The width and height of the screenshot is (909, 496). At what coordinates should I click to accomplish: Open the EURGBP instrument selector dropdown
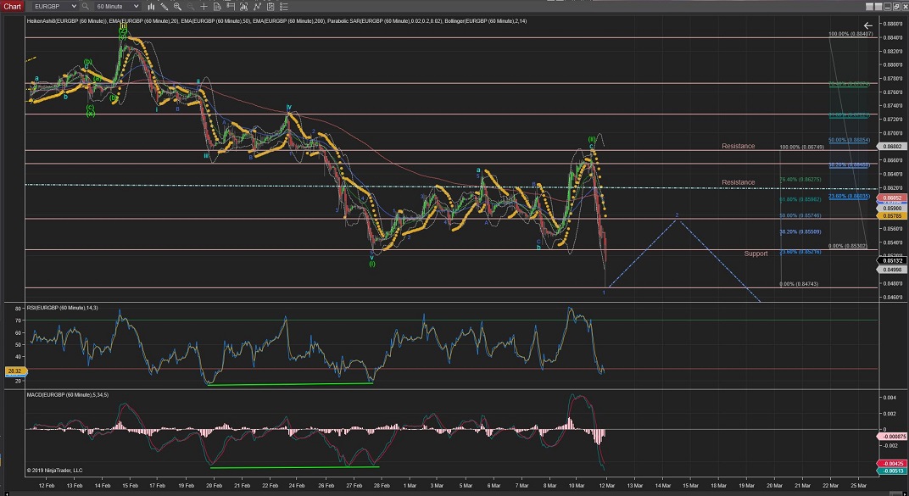(54, 7)
